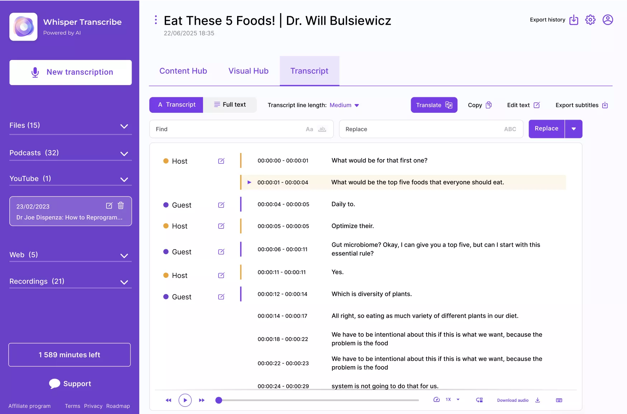Open the user account profile icon
The width and height of the screenshot is (627, 414).
click(x=607, y=20)
